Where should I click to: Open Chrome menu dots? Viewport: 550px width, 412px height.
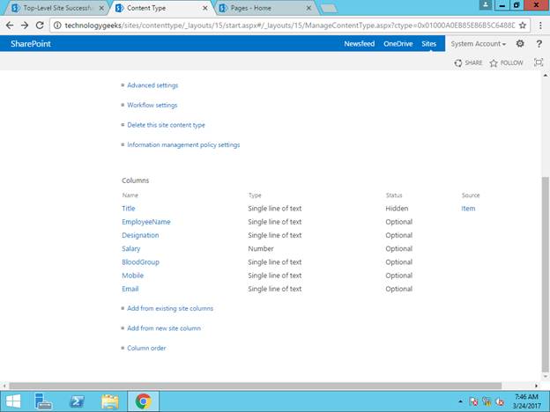tap(540, 26)
